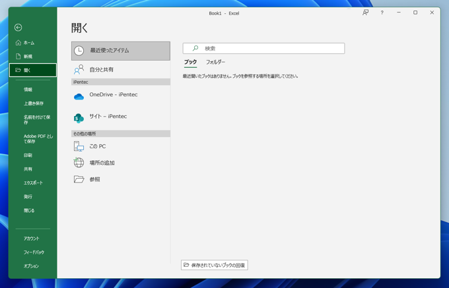Click the 参照 folder icon
This screenshot has width=449, height=288.
pyautogui.click(x=79, y=179)
